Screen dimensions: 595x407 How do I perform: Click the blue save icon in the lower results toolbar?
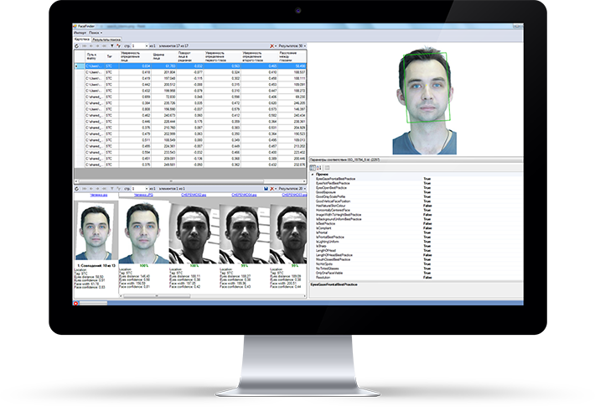tap(266, 188)
